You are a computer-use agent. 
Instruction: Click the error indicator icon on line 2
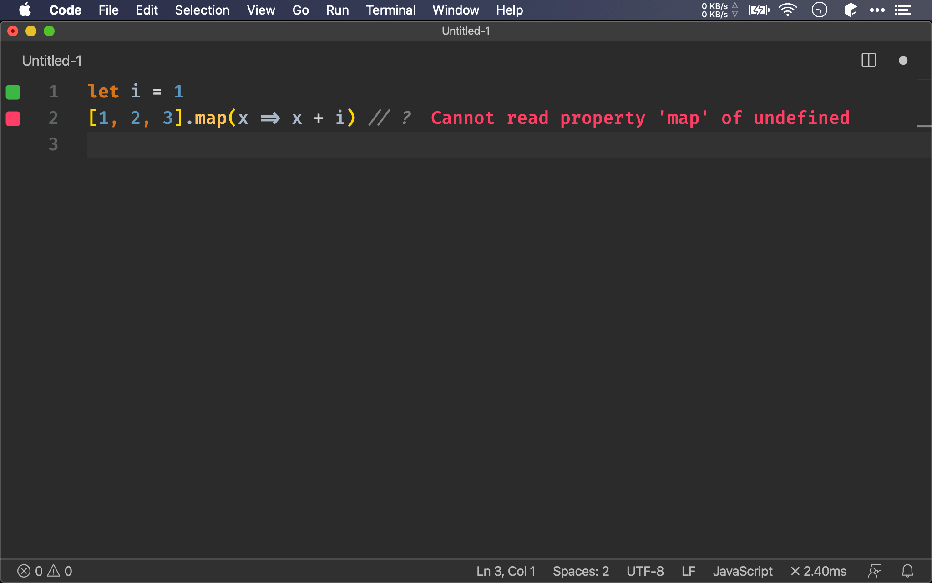[x=14, y=118]
